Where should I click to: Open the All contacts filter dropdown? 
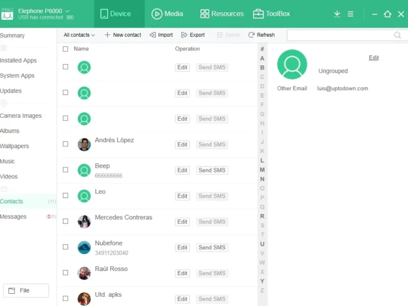click(79, 35)
